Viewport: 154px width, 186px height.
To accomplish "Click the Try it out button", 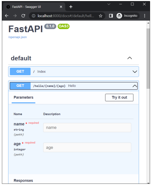I will point(119,98).
